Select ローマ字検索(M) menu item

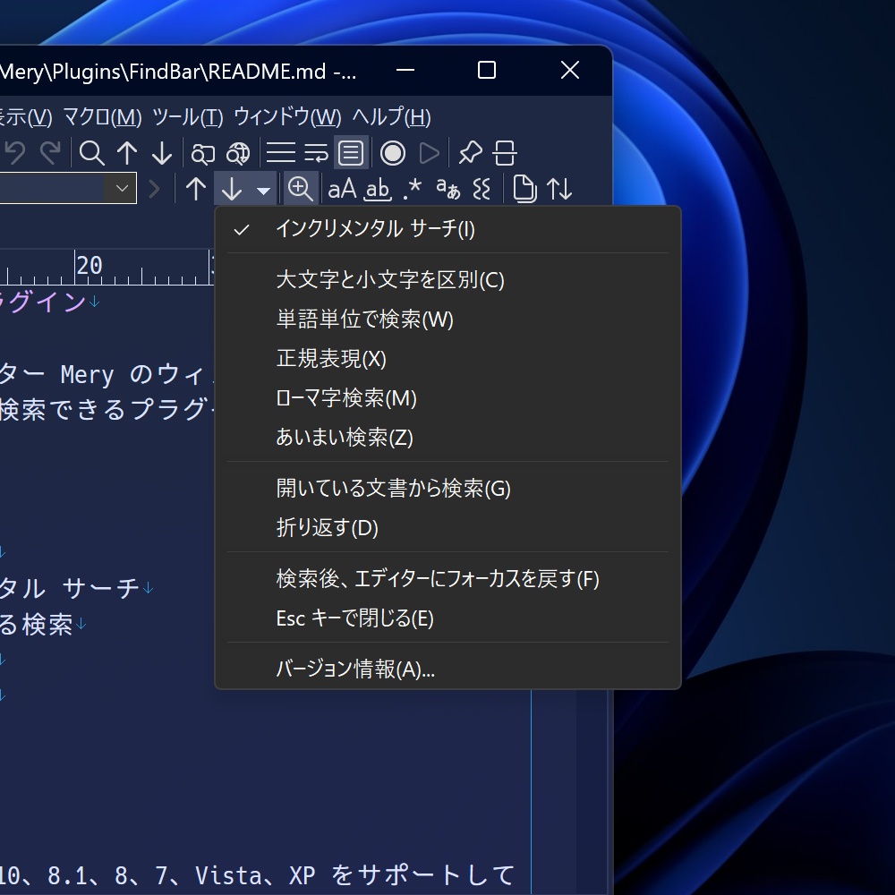coord(447,398)
